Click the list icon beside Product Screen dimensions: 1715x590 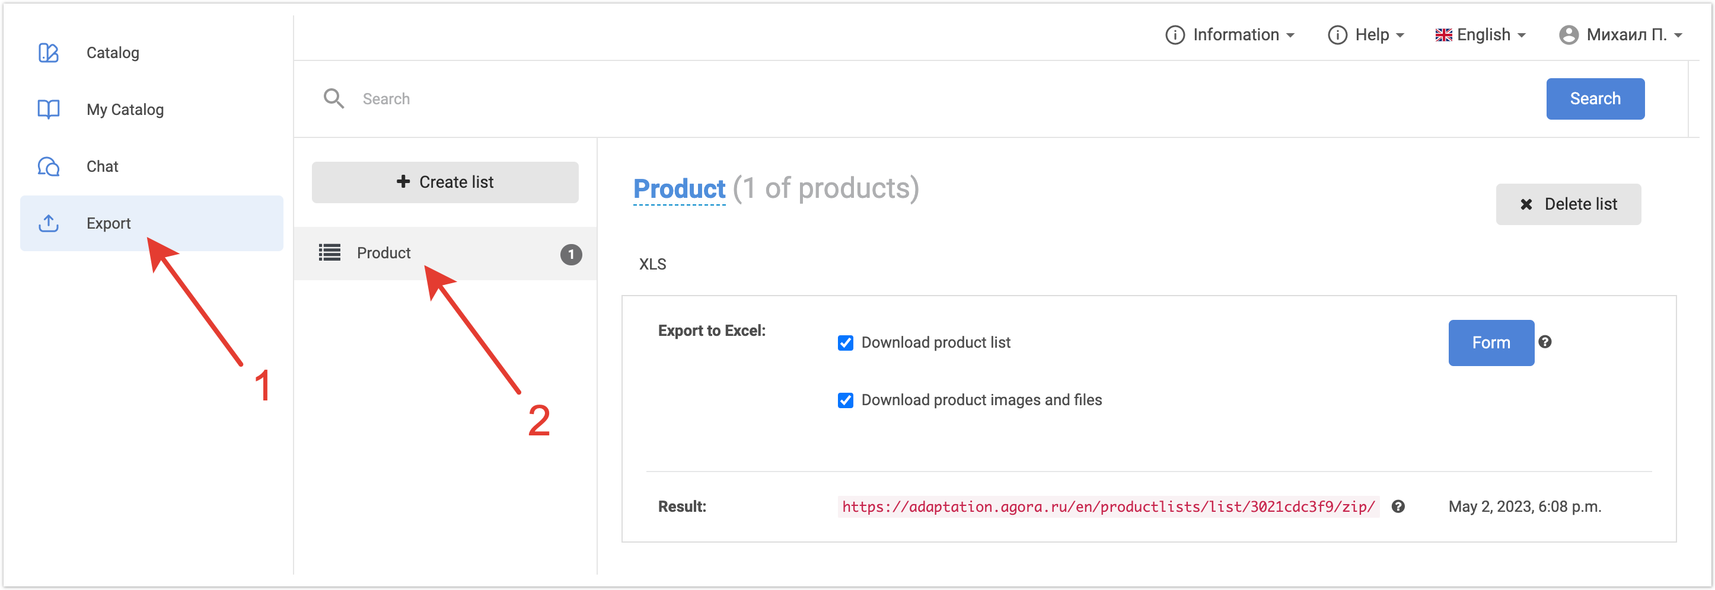[330, 253]
